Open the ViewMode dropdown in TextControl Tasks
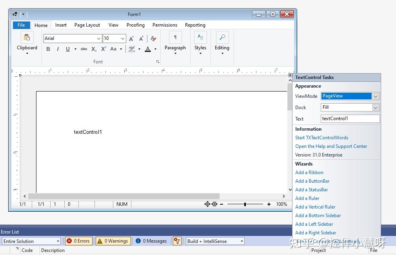The image size is (396, 259). [376, 96]
